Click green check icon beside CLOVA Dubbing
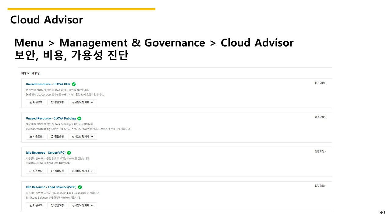 click(79, 118)
